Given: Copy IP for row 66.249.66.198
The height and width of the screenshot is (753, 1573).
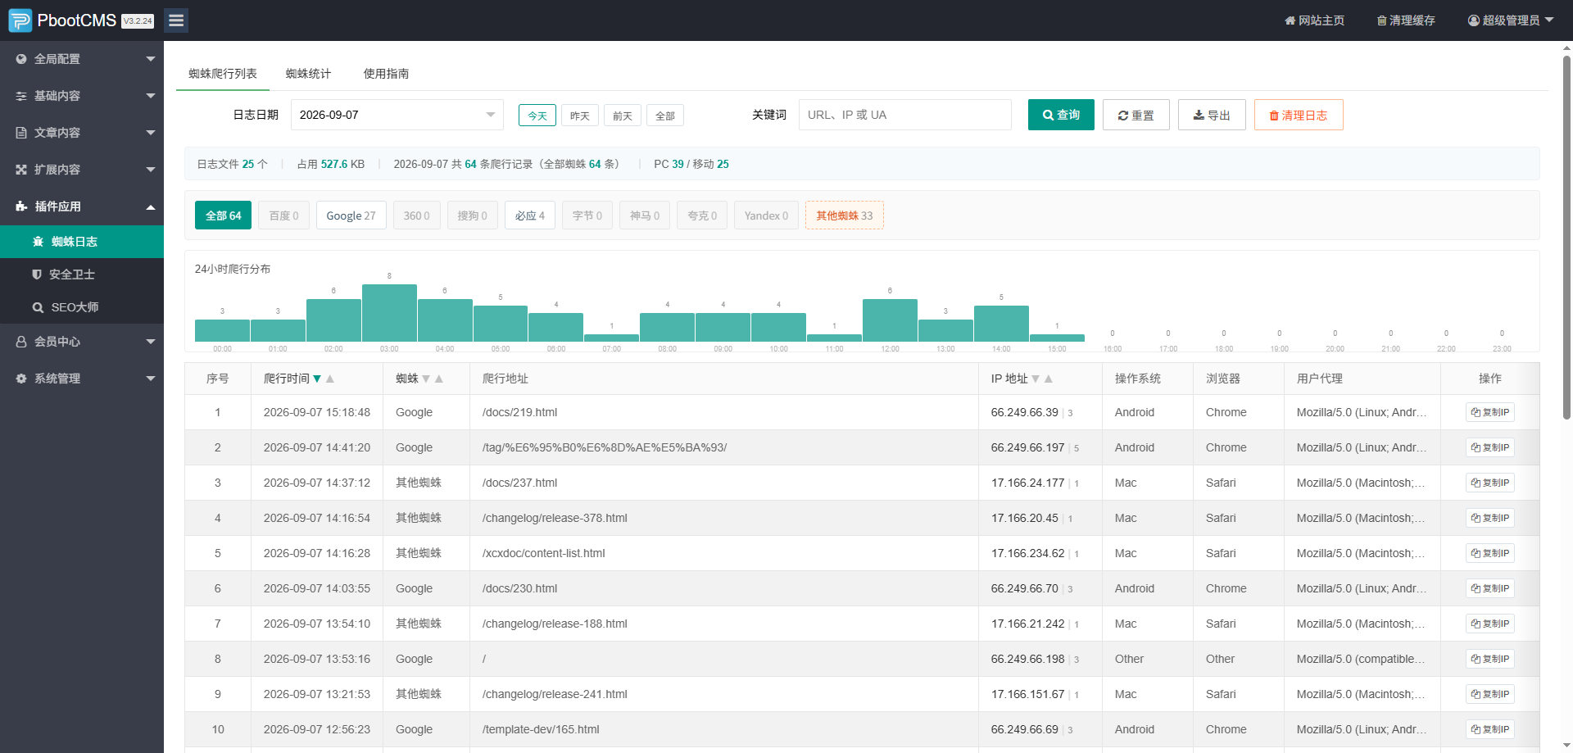Looking at the screenshot, I should pos(1490,659).
